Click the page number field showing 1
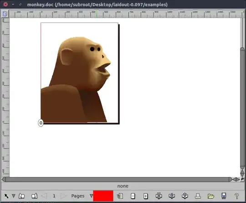The image size is (246, 203). coord(54,196)
